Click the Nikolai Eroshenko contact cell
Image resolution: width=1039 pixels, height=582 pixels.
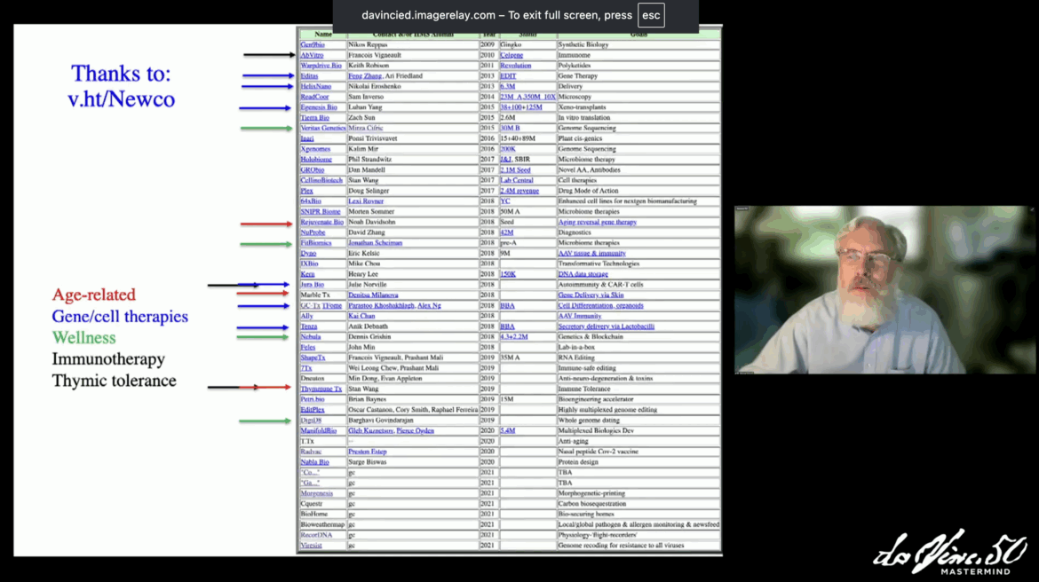(413, 86)
